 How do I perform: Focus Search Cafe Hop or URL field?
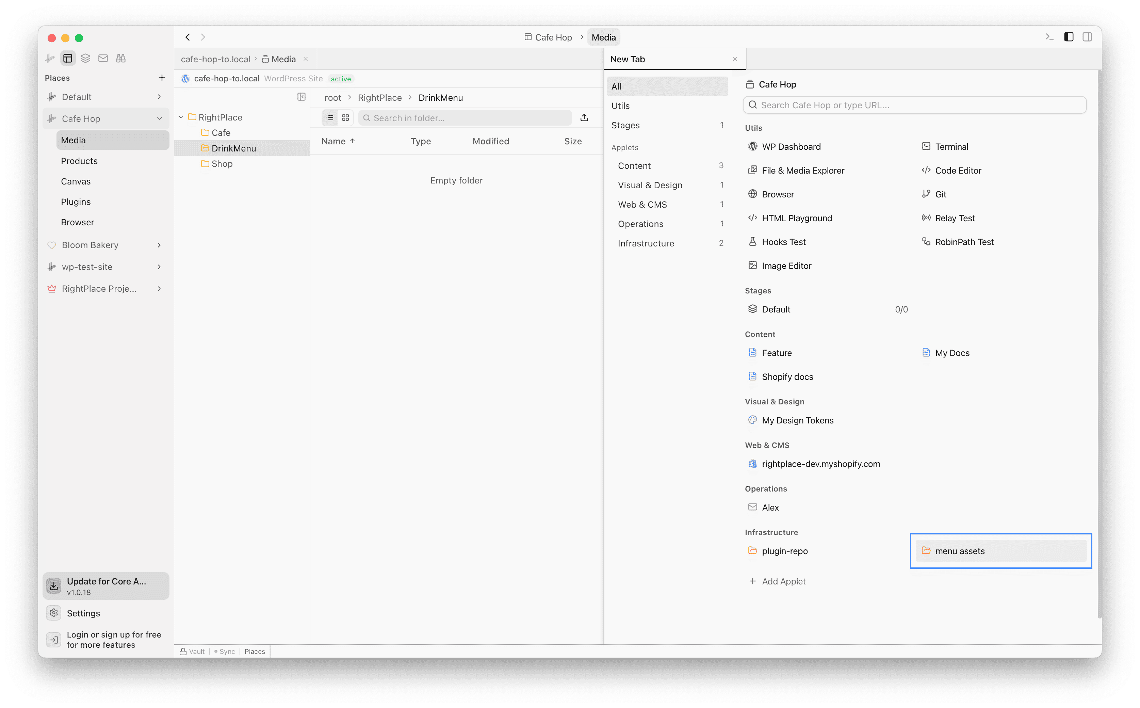pos(914,106)
